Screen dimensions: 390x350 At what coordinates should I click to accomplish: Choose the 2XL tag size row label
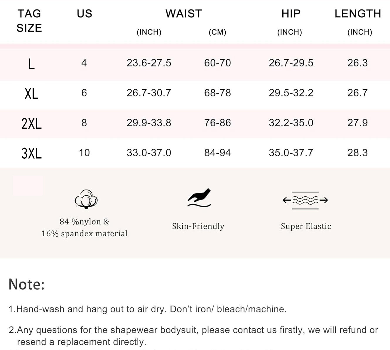(x=31, y=123)
